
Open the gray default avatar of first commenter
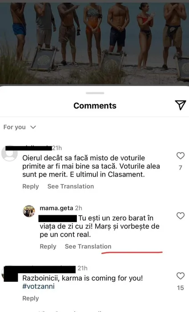[9, 154]
